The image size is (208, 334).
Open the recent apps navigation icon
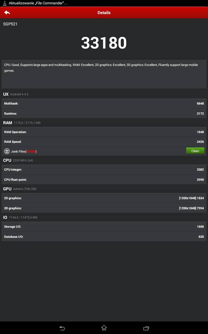pos(146,328)
